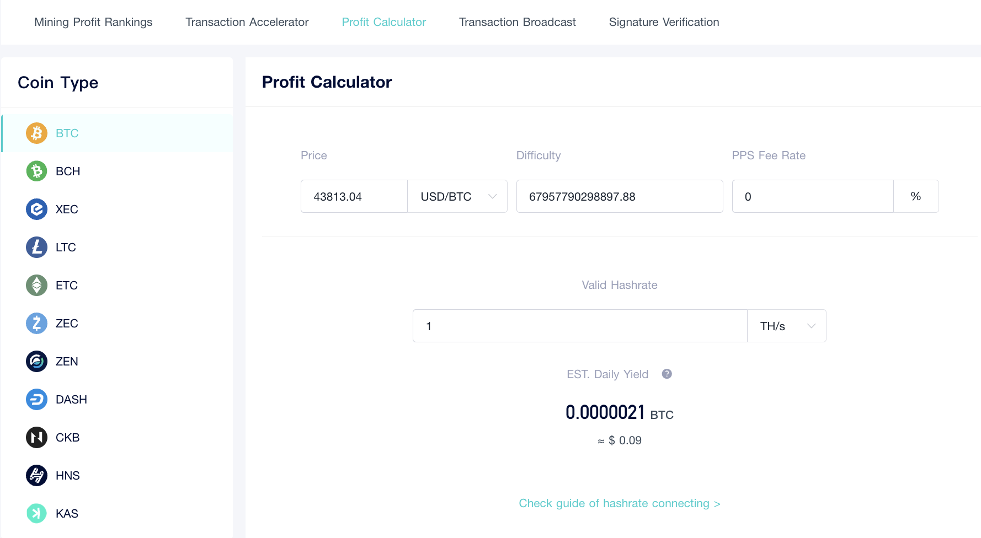Select the Valid Hashrate value field
981x538 pixels.
pos(580,326)
